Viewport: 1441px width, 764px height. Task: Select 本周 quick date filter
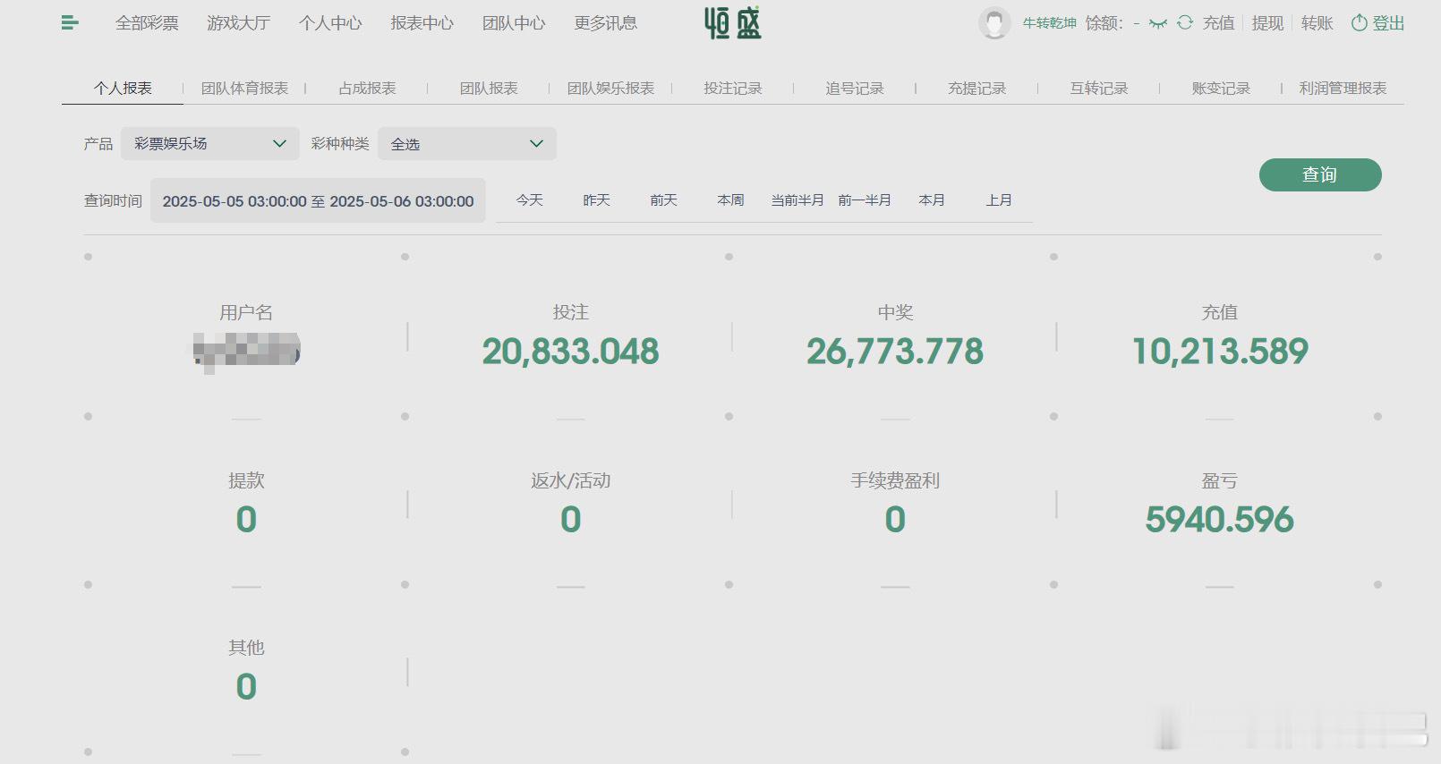click(731, 200)
